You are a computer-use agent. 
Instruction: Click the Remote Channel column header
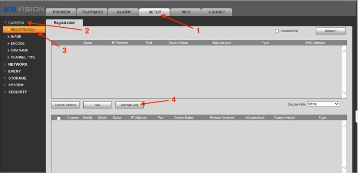(222, 118)
